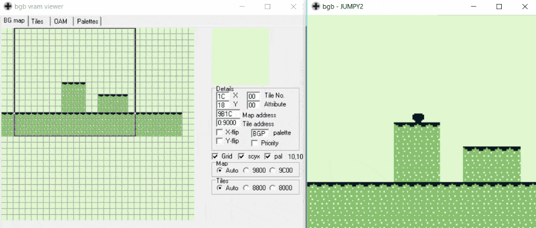Minimize the bgb vram viewer window
The width and height of the screenshot is (536, 228).
pyautogui.click(x=242, y=6)
